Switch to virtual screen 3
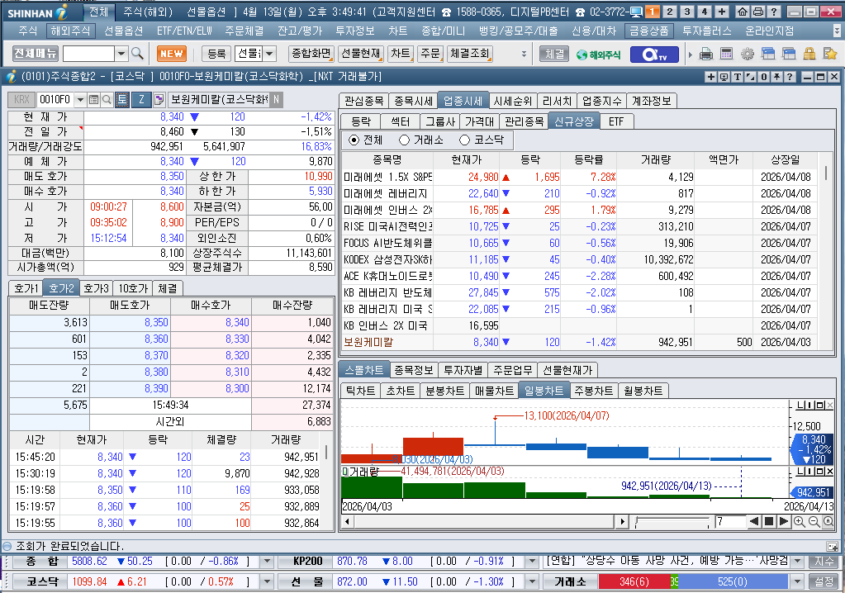Screen dimensions: 845x593 687,12
